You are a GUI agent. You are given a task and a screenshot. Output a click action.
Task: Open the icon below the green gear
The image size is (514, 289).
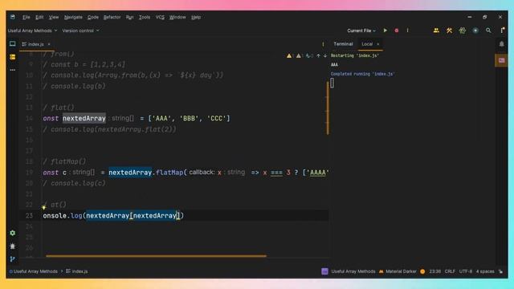(13, 246)
